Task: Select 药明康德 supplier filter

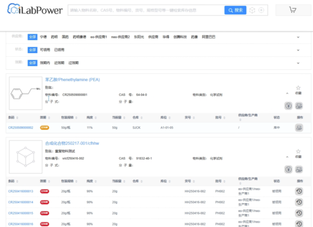Action: tap(79, 37)
